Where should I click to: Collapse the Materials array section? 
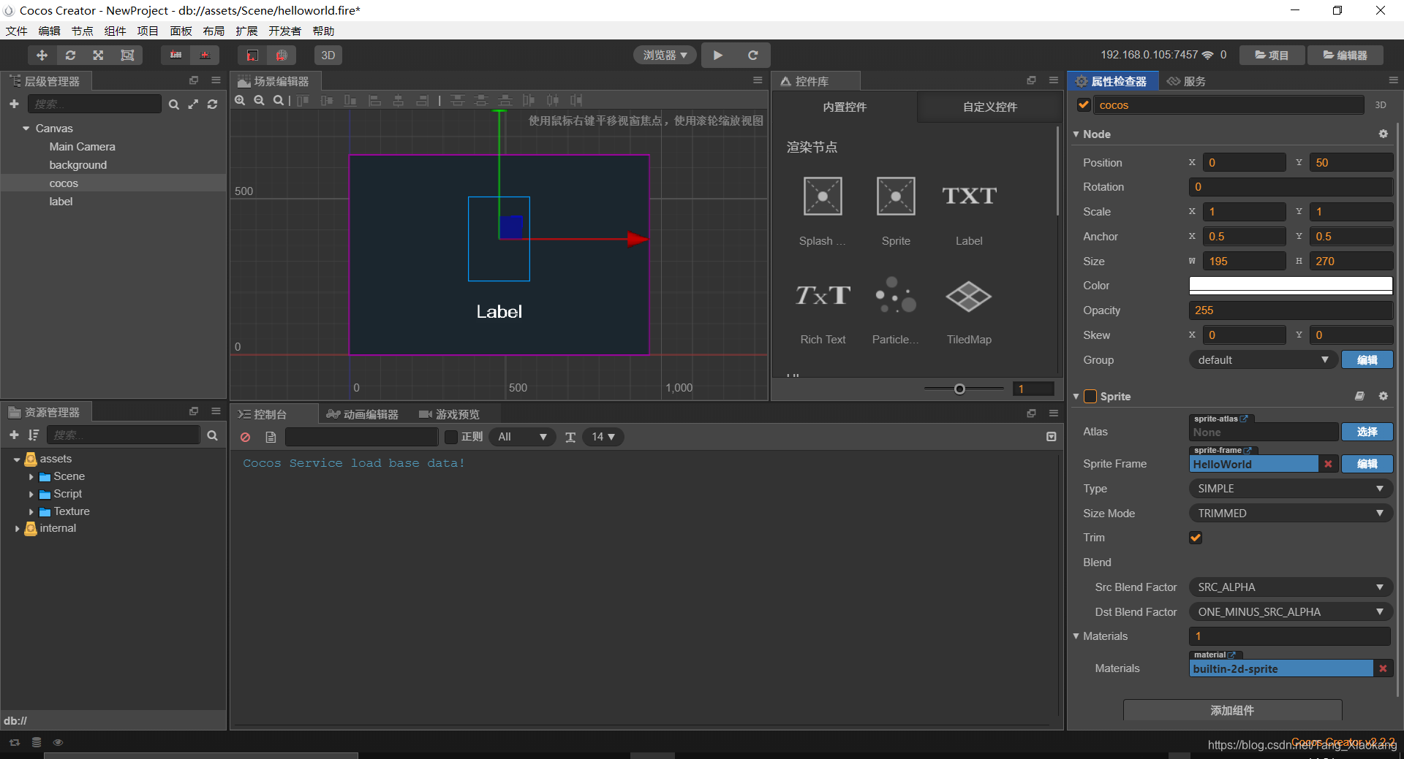pyautogui.click(x=1076, y=636)
